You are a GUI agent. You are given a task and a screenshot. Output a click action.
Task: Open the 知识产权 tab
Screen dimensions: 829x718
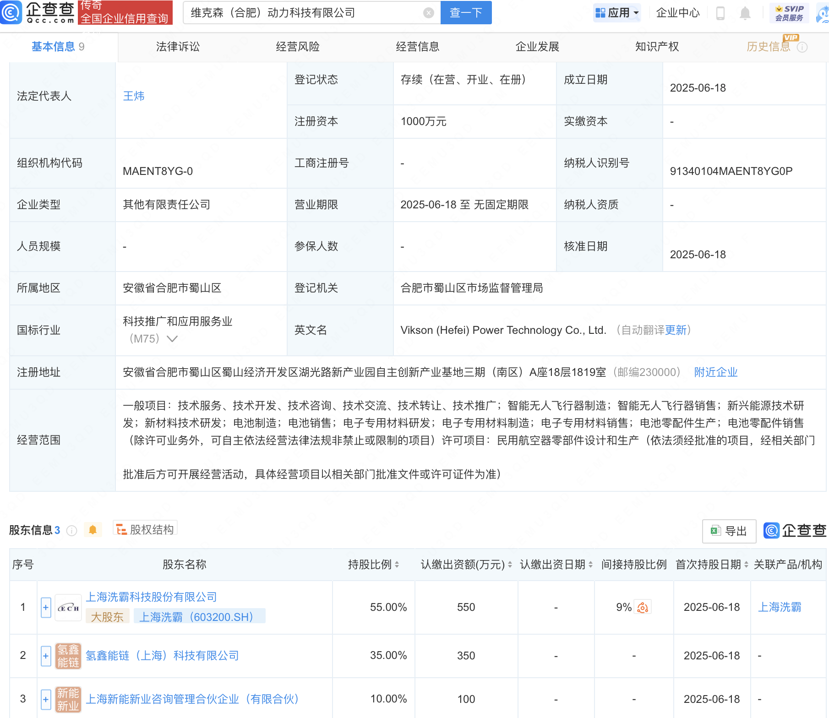[x=657, y=47]
